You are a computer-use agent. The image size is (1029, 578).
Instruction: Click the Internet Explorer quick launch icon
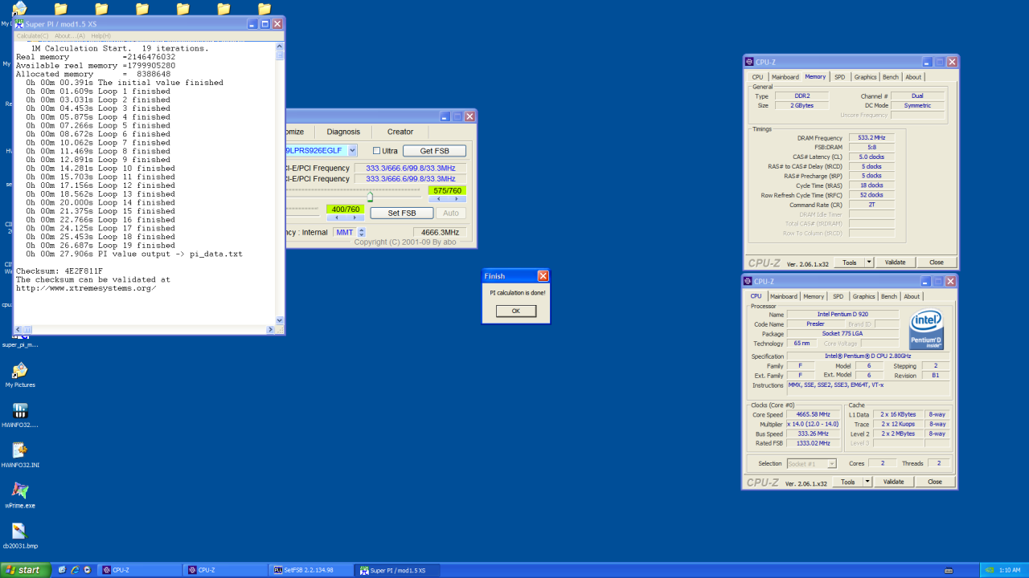tap(74, 570)
